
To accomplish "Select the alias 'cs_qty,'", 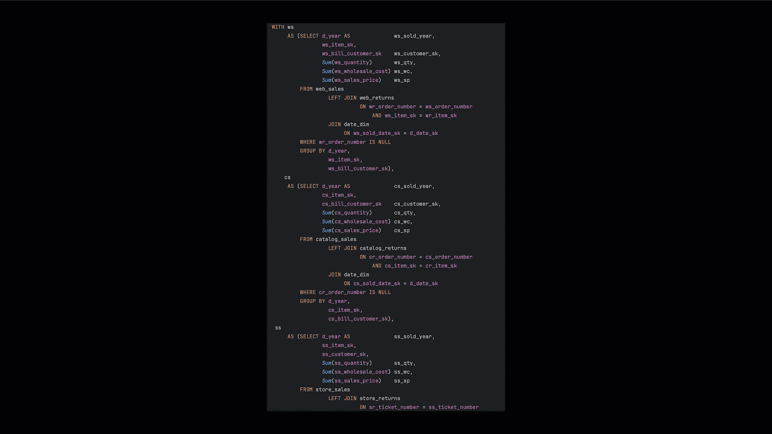I will (x=404, y=213).
